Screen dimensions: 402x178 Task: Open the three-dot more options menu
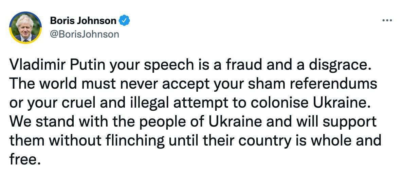[x=387, y=20]
